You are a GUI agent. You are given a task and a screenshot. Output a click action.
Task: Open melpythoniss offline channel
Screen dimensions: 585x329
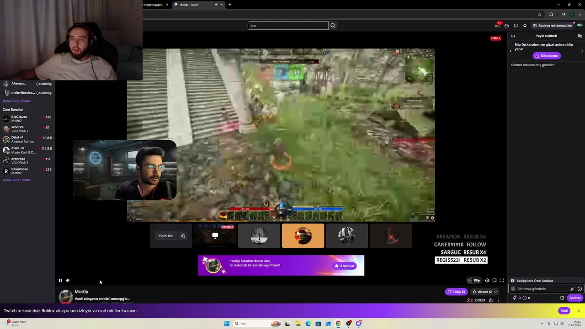[27, 93]
